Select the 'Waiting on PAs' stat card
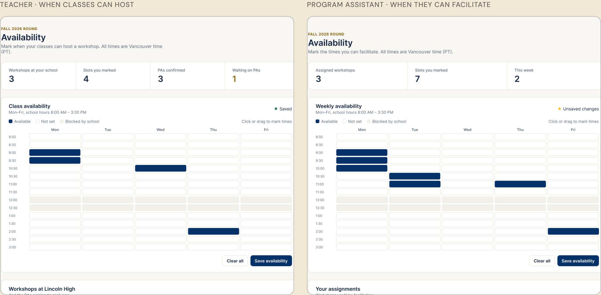601x295 pixels. click(x=259, y=76)
